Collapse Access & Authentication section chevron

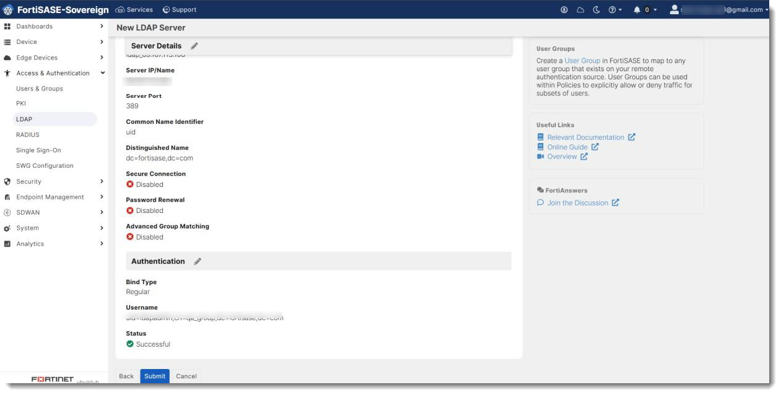click(x=102, y=73)
